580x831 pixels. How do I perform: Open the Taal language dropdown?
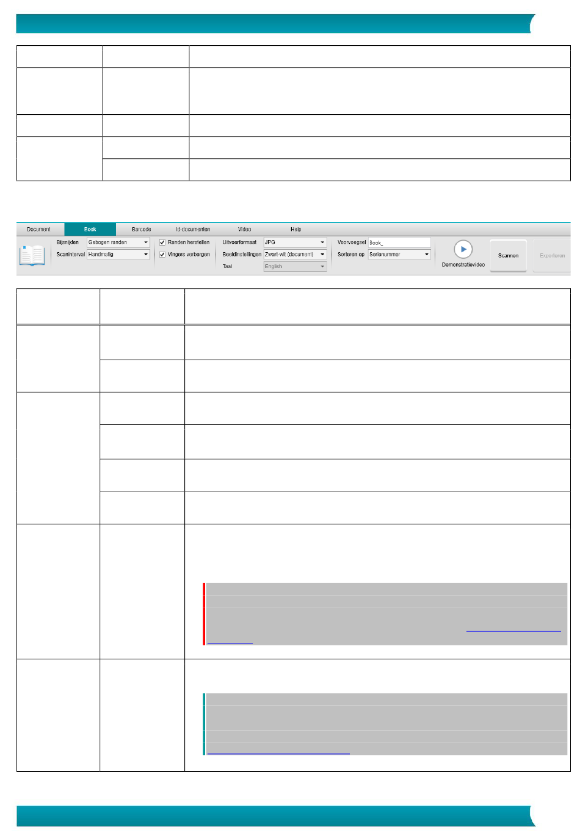[295, 267]
